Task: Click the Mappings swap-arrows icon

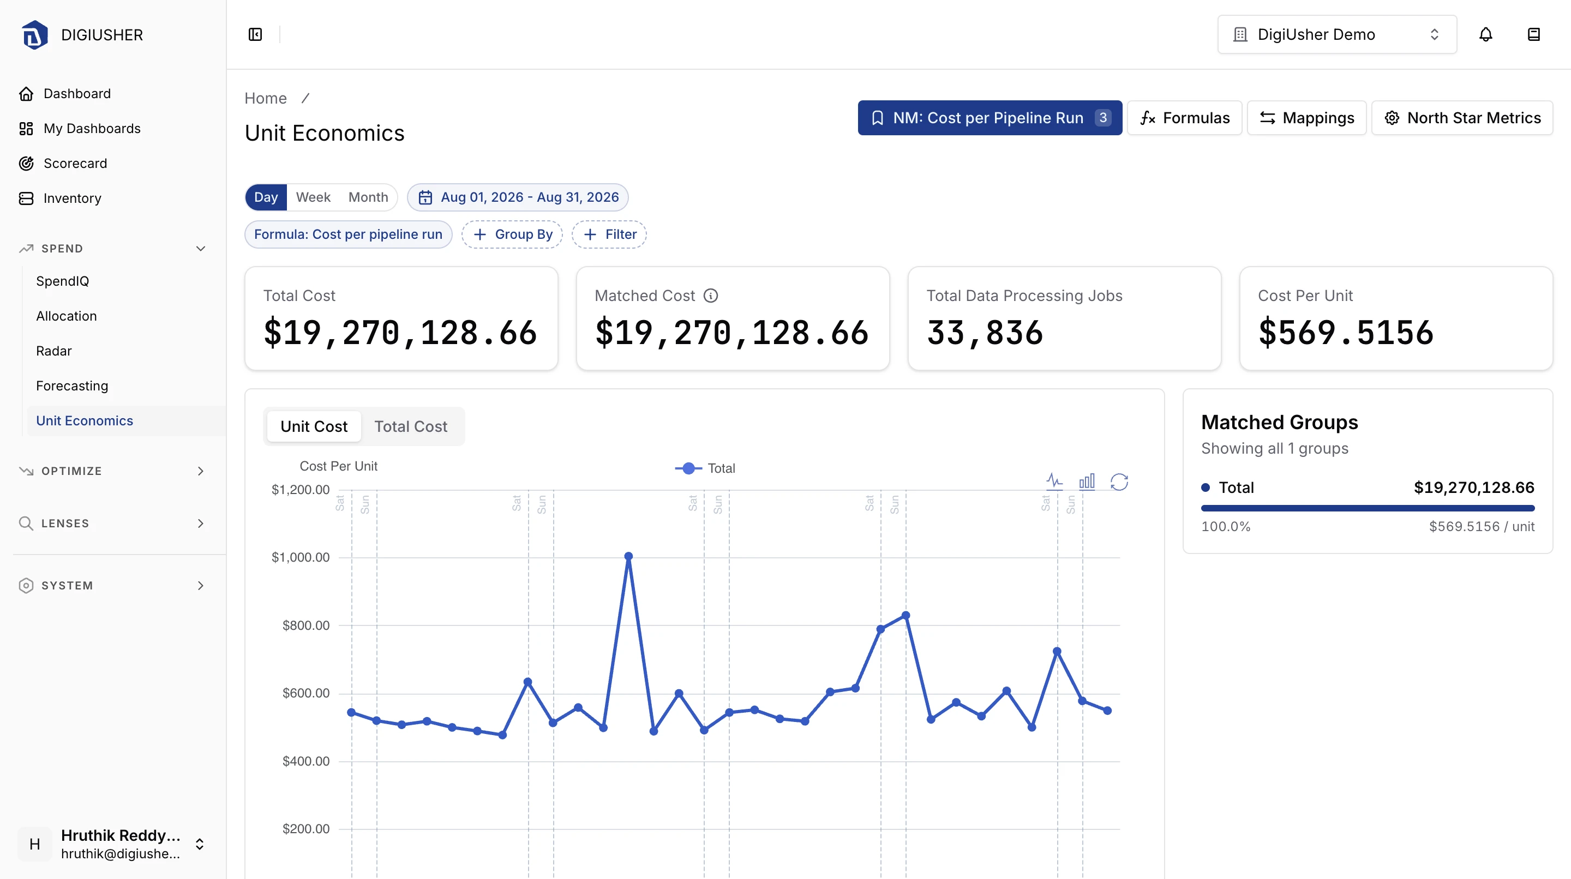Action: click(x=1267, y=118)
